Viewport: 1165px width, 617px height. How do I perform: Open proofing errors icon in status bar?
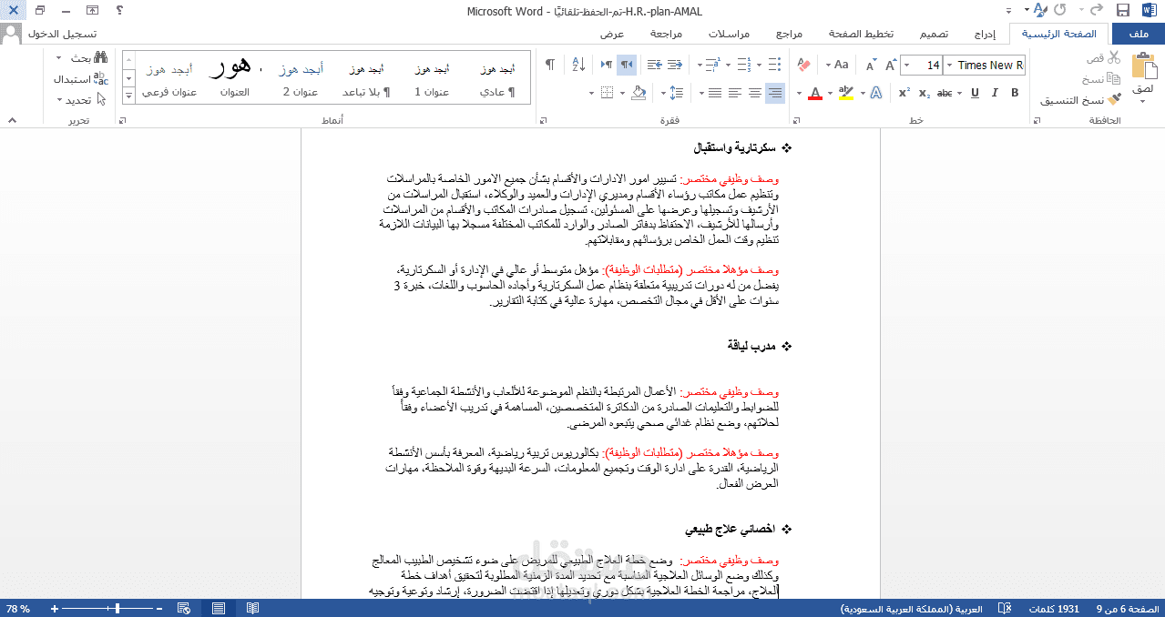click(1005, 608)
